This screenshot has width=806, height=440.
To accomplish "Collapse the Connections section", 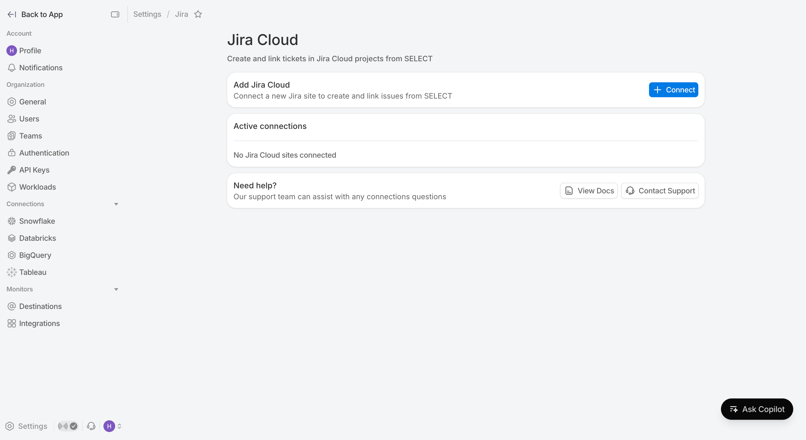I will (x=116, y=204).
